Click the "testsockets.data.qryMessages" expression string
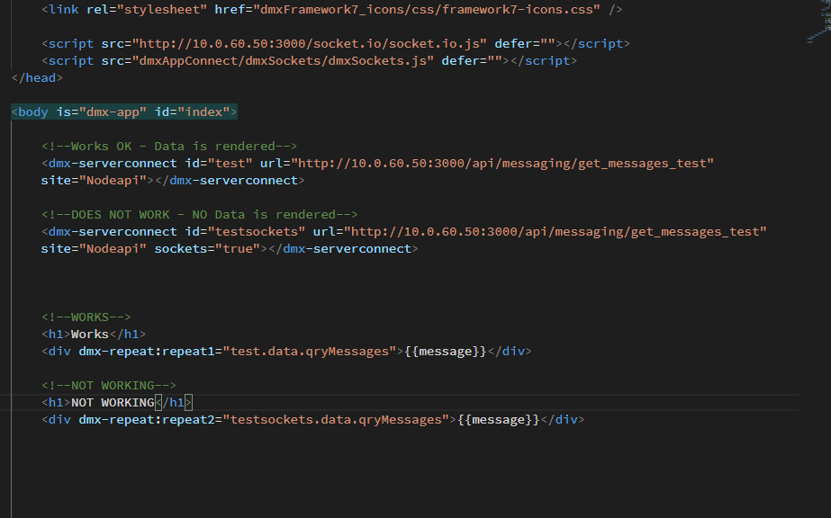Viewport: 831px width, 518px height. tap(336, 420)
